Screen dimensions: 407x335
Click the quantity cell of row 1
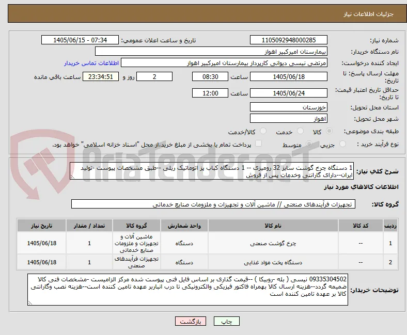[x=89, y=243]
